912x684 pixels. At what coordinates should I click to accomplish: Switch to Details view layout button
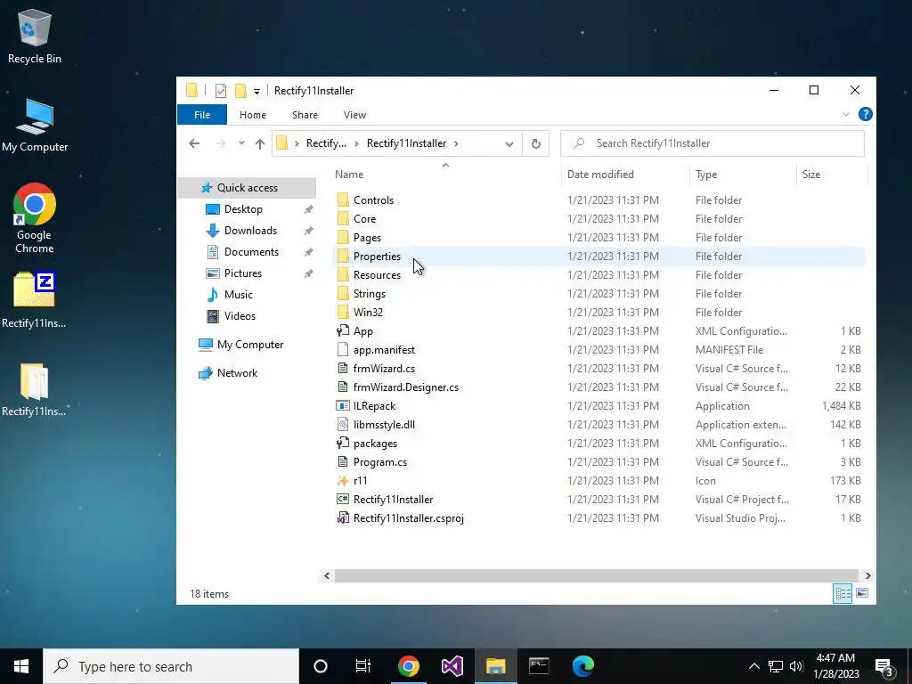[843, 593]
